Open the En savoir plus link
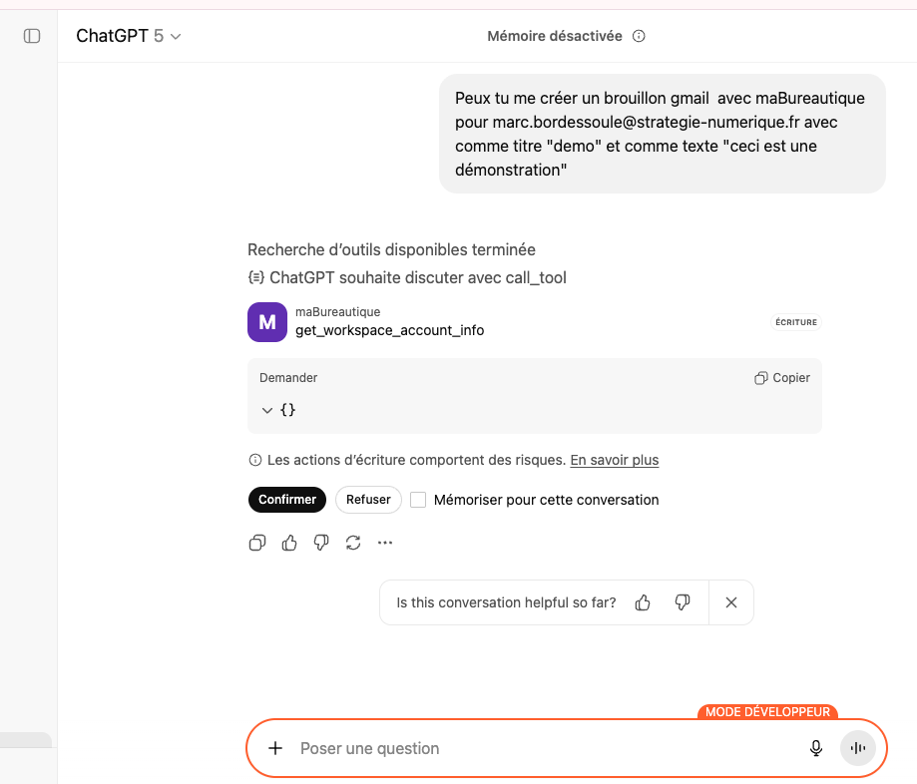Viewport: 917px width, 784px height. [614, 460]
